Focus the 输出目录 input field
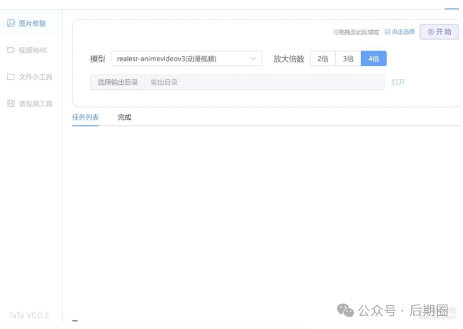The image size is (463, 329). [265, 82]
